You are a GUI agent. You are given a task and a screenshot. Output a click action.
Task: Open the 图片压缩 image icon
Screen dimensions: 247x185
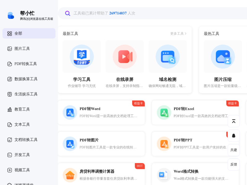click(x=223, y=57)
